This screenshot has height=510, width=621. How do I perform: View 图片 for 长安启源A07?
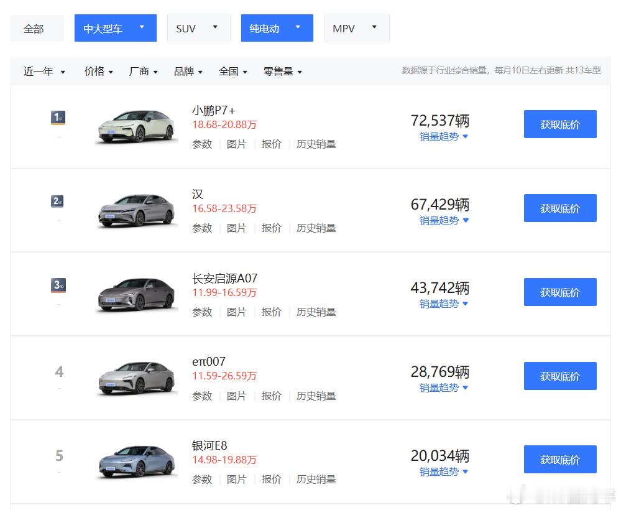tap(236, 312)
